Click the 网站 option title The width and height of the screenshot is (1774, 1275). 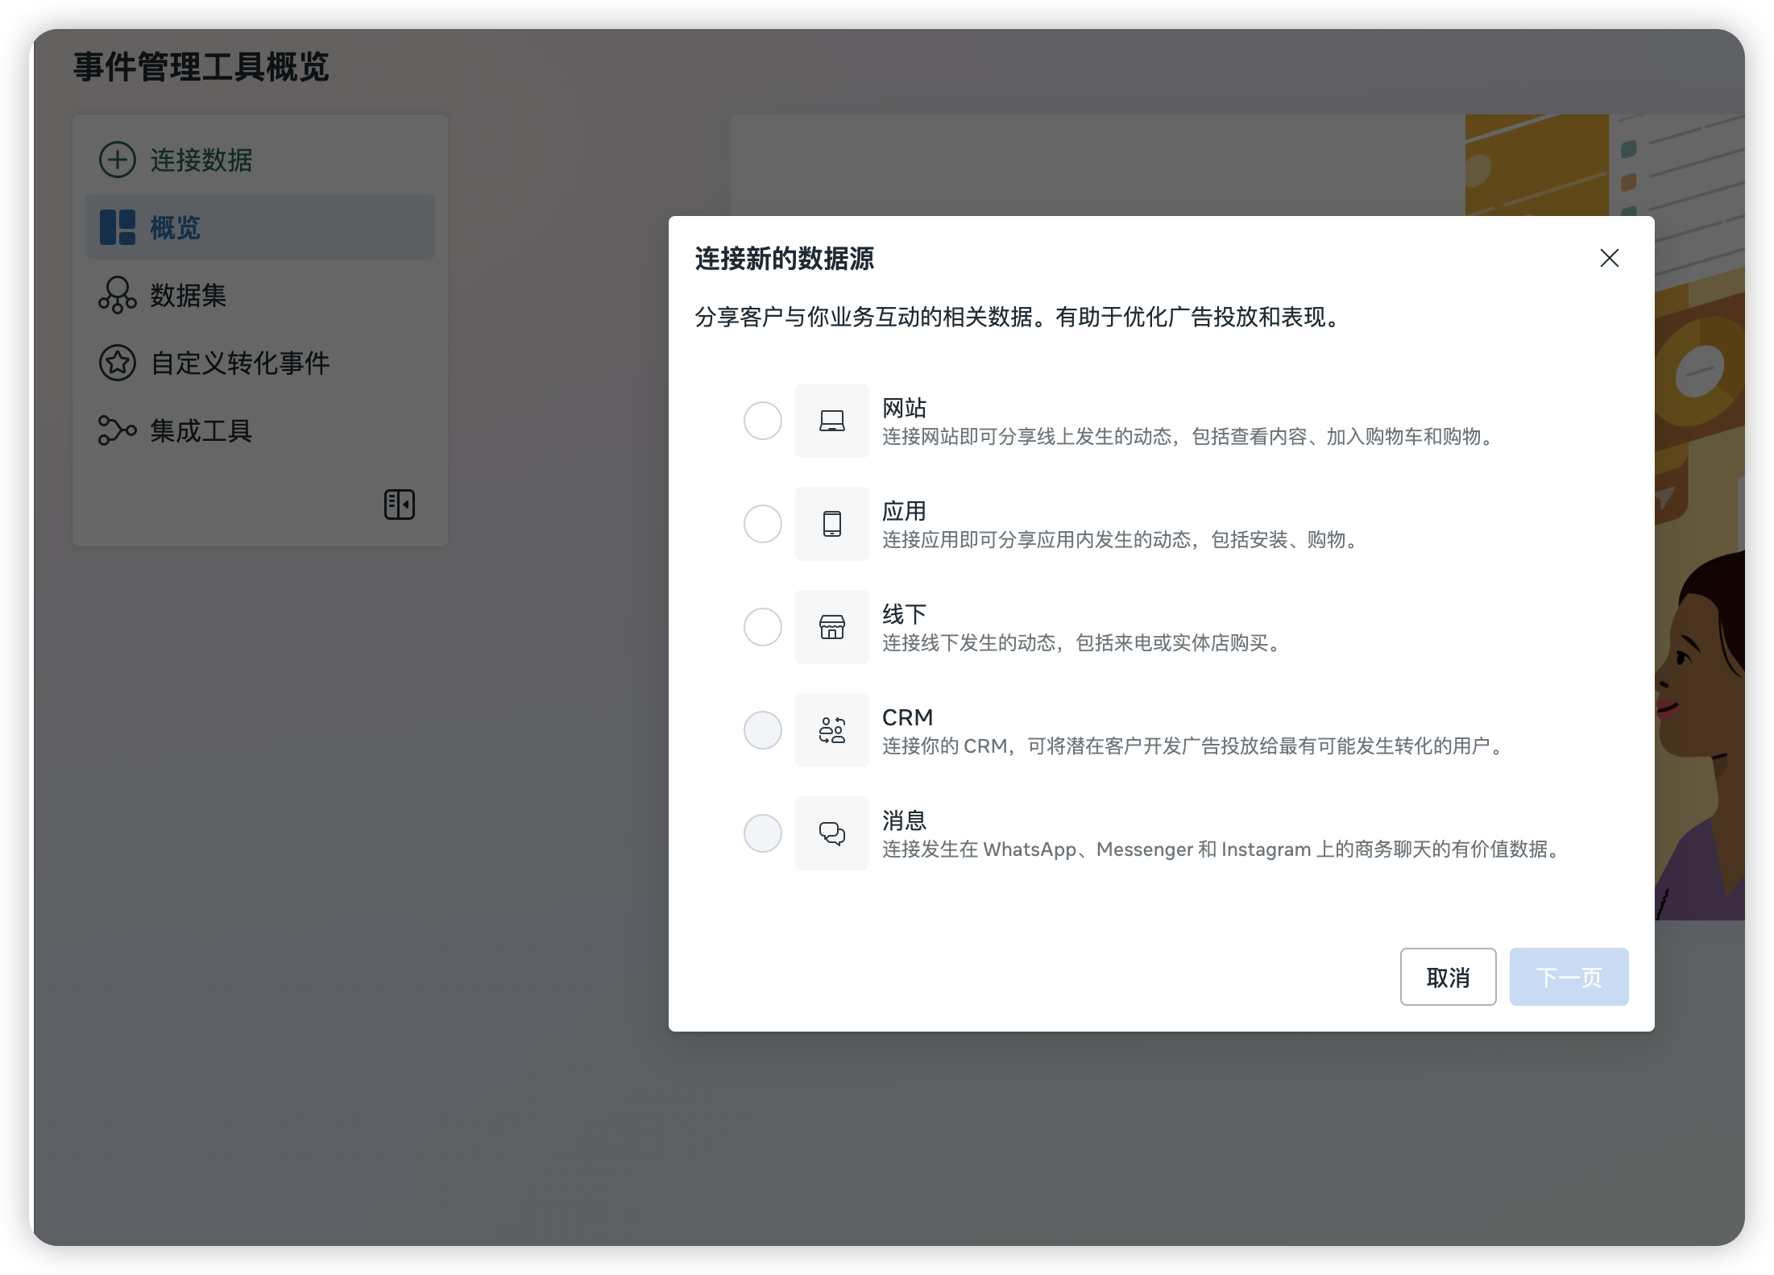904,408
